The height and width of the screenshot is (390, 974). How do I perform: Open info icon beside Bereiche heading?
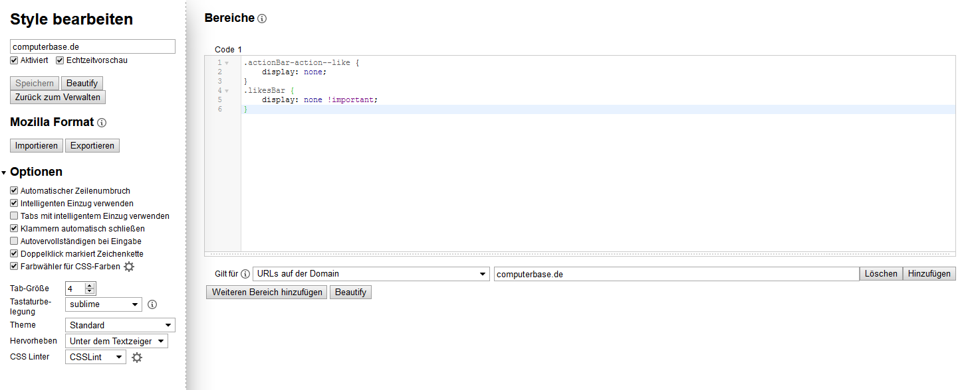coord(262,19)
